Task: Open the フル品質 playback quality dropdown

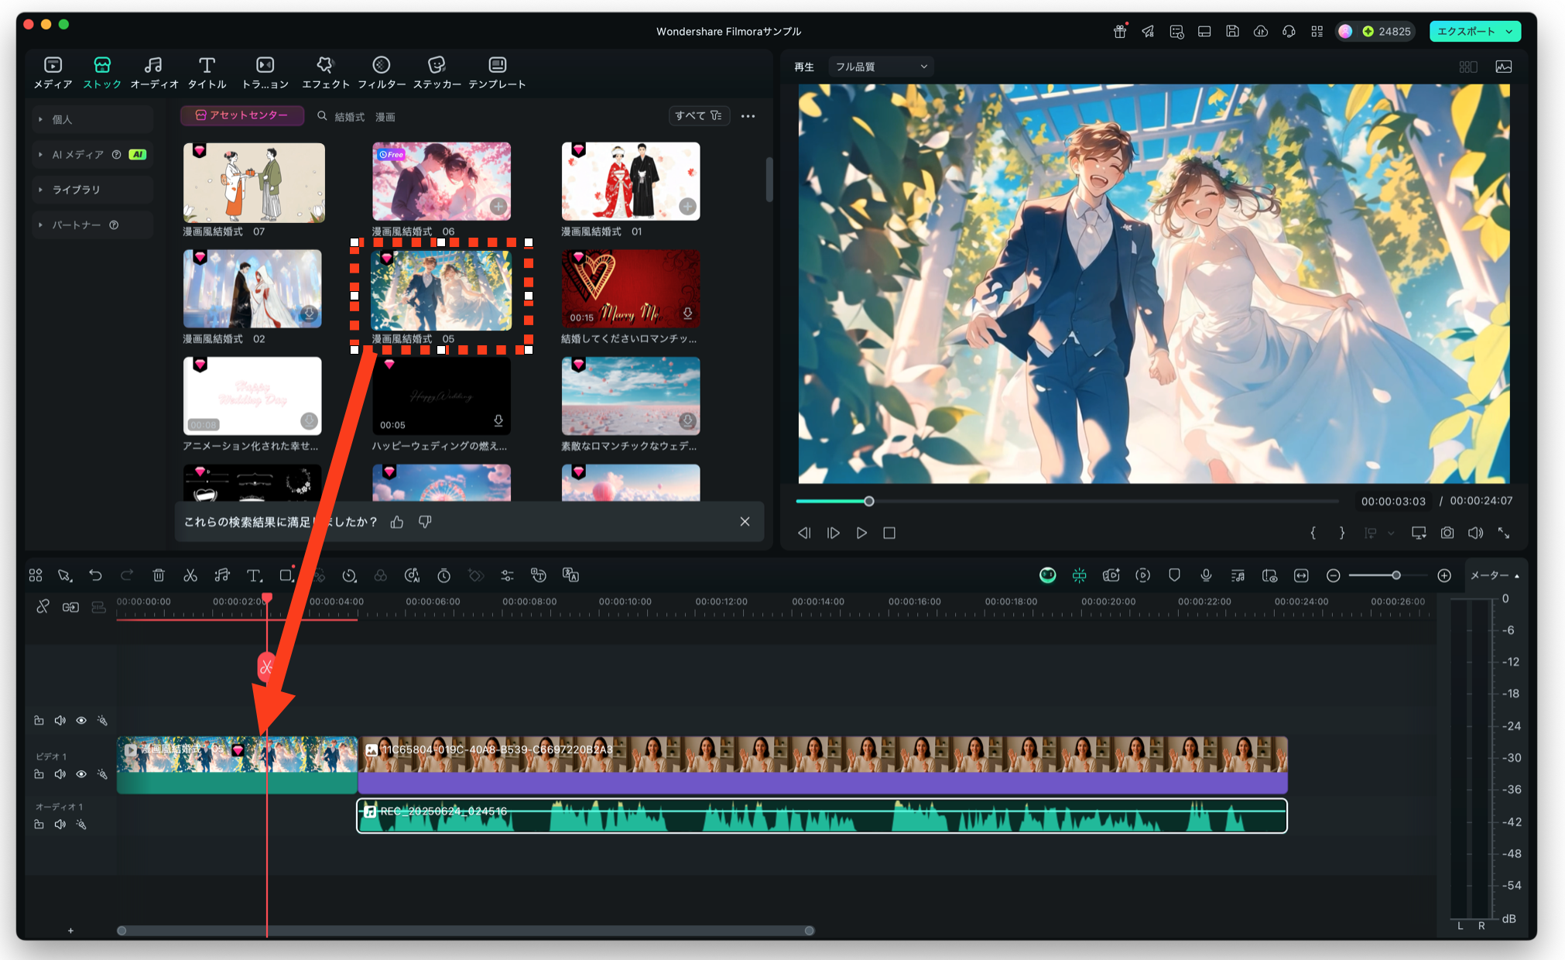Action: point(881,67)
